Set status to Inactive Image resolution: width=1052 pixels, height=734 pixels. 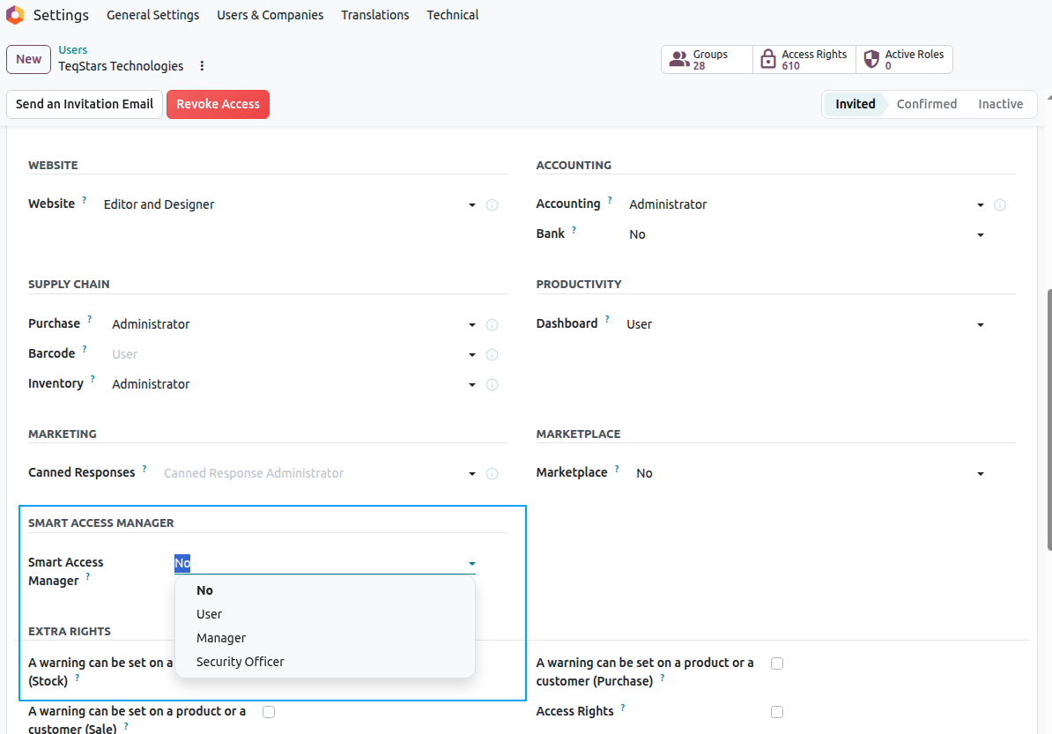click(x=1000, y=104)
